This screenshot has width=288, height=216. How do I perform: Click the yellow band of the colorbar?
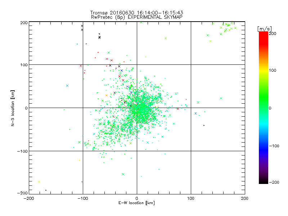(x=264, y=70)
